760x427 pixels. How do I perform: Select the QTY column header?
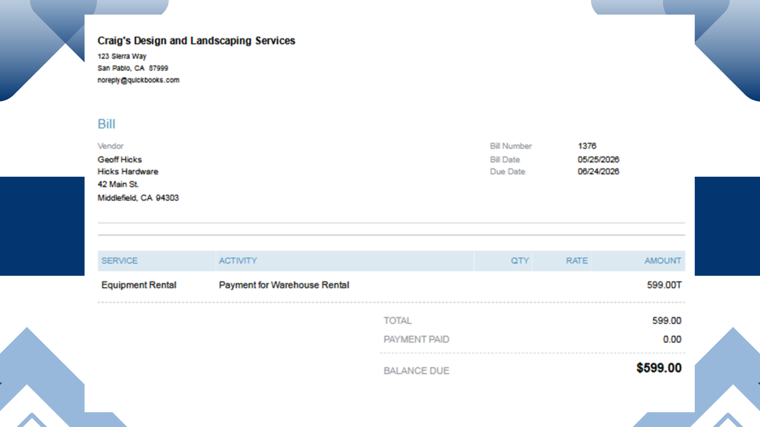pos(520,261)
